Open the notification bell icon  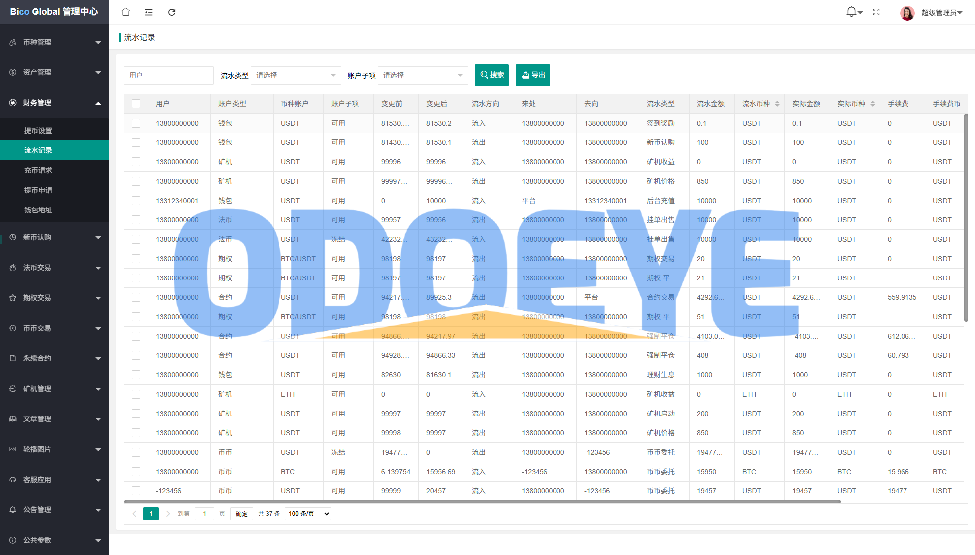coord(851,12)
